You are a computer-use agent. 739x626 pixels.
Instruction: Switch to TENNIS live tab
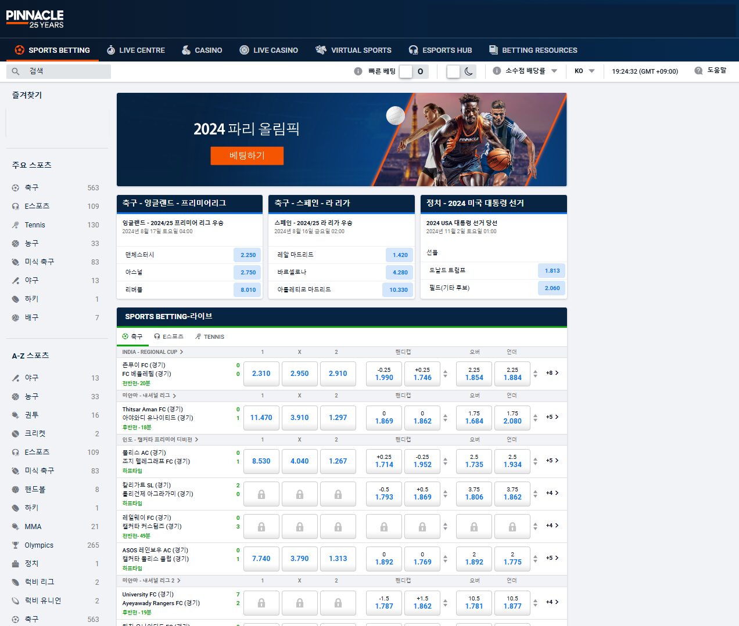pos(210,336)
